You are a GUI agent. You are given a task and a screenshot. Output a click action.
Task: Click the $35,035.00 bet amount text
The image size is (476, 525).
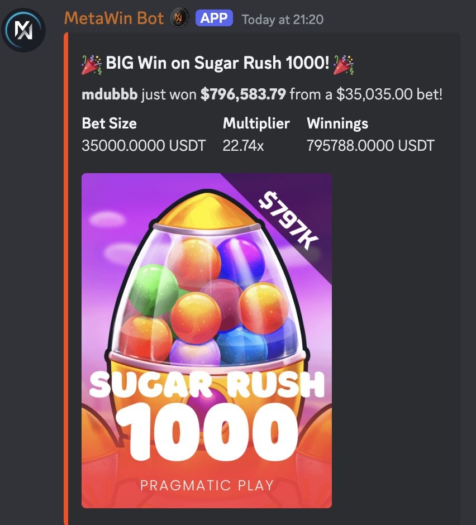coord(374,94)
